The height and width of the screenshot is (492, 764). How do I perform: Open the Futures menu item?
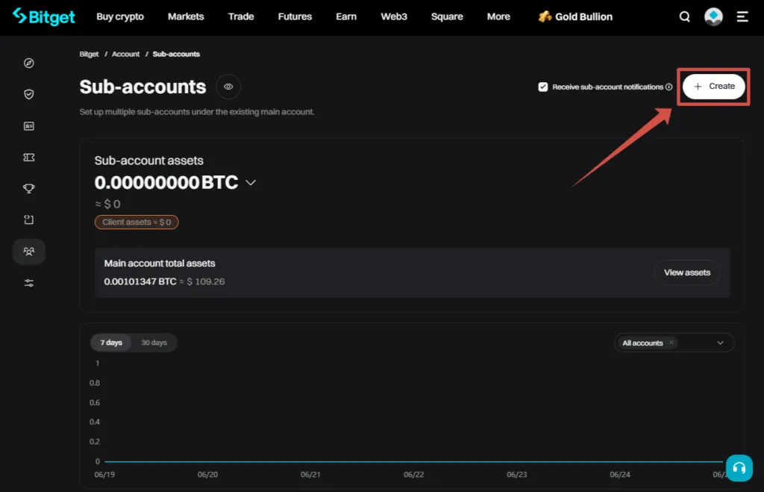point(294,16)
